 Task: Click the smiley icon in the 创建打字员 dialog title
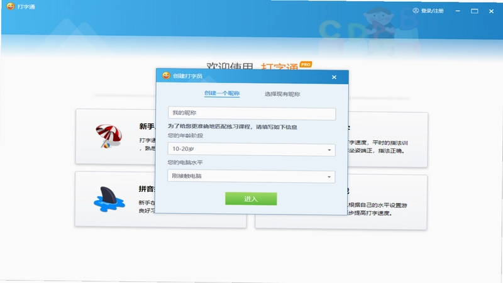point(166,75)
